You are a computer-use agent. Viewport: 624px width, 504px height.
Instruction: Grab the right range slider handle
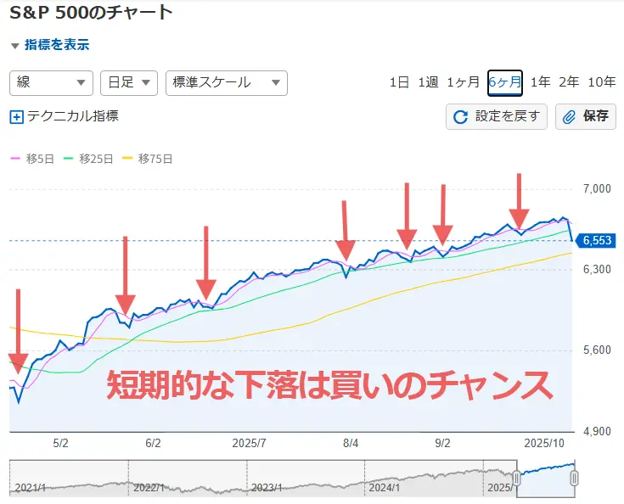574,479
